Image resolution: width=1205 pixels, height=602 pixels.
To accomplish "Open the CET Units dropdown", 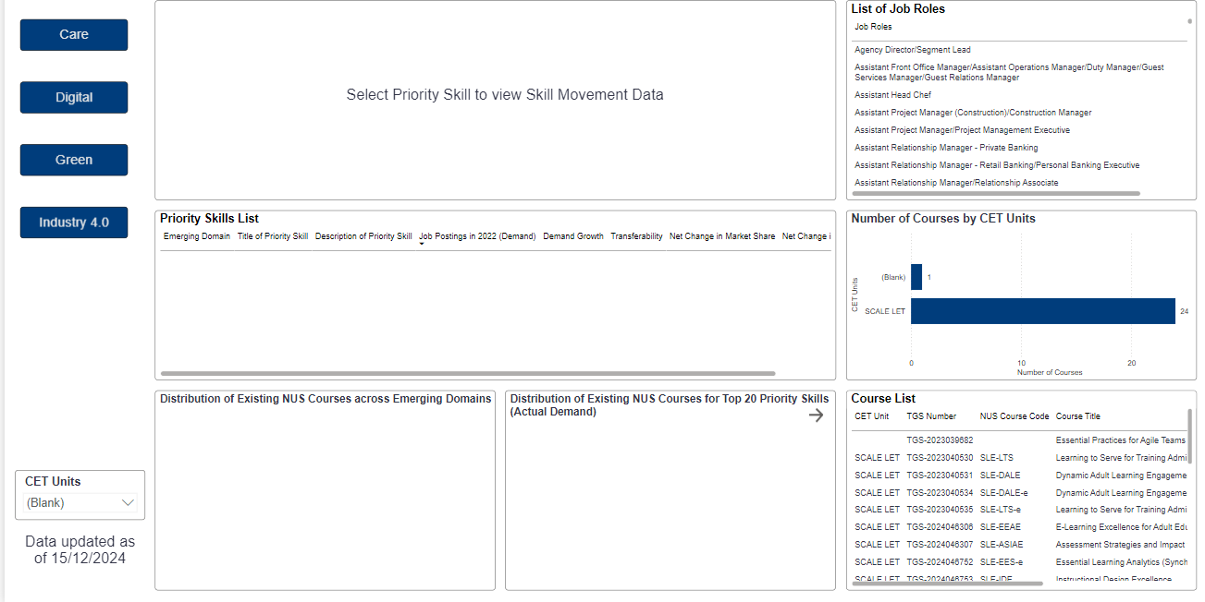I will tap(80, 503).
